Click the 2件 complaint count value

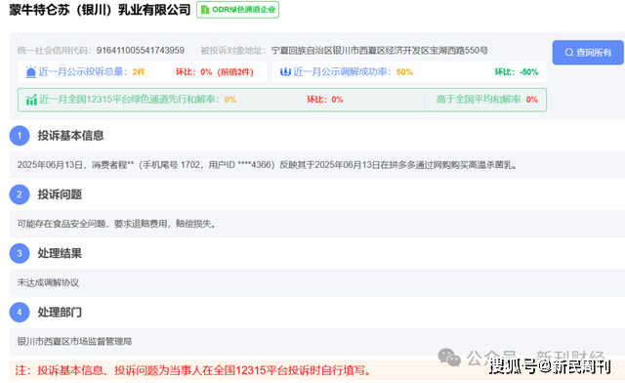pyautogui.click(x=139, y=72)
